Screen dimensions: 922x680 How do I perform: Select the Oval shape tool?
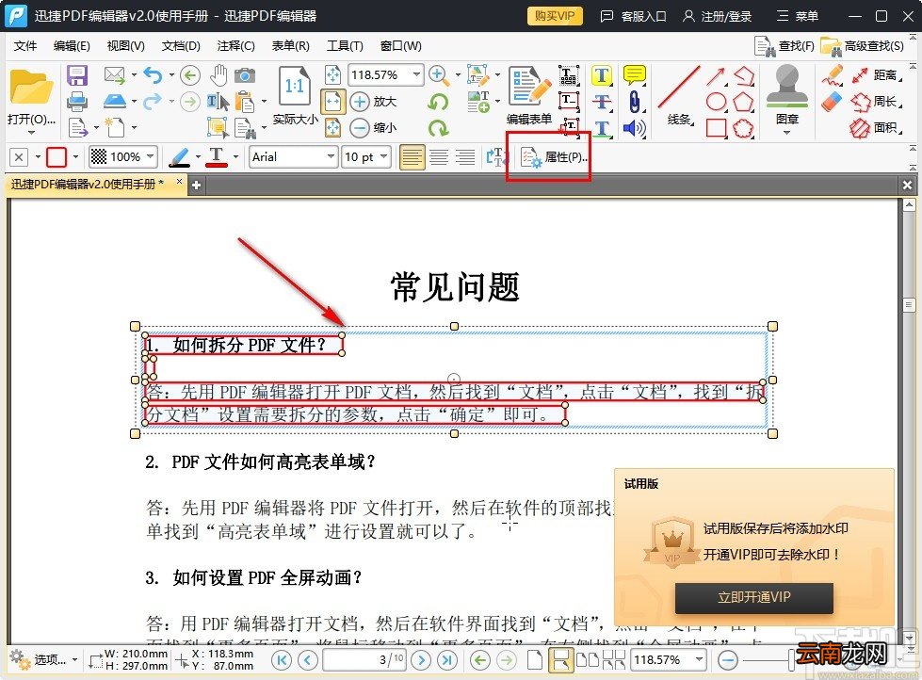(x=716, y=102)
